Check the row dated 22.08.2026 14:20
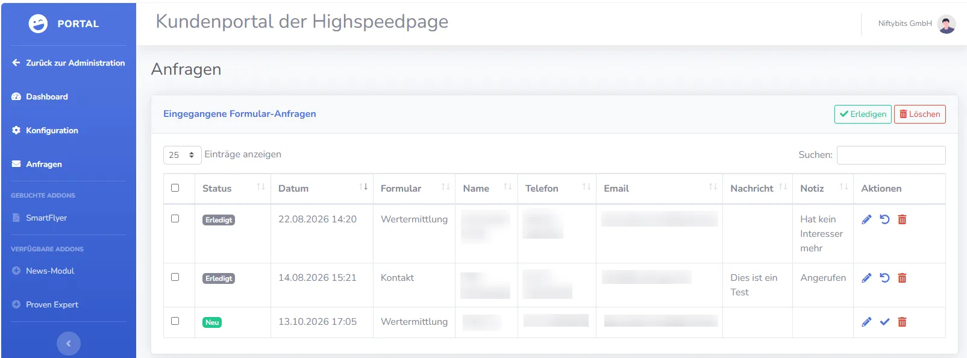This screenshot has height=358, width=967. tap(175, 219)
